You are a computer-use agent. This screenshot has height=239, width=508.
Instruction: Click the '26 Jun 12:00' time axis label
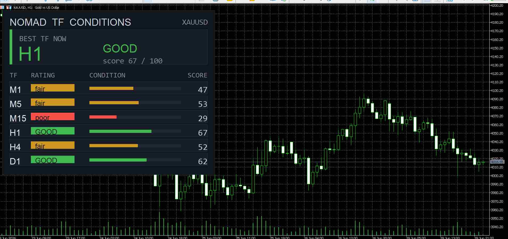coord(348,238)
